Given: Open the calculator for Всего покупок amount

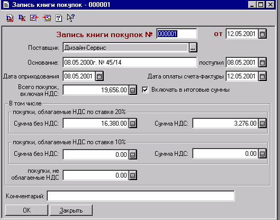Looking at the screenshot, I should (x=133, y=90).
